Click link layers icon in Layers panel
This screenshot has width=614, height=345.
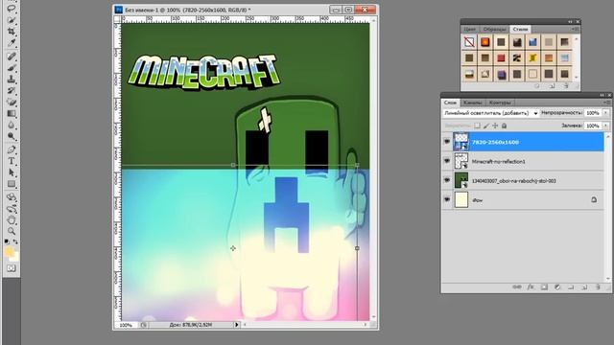(x=517, y=287)
